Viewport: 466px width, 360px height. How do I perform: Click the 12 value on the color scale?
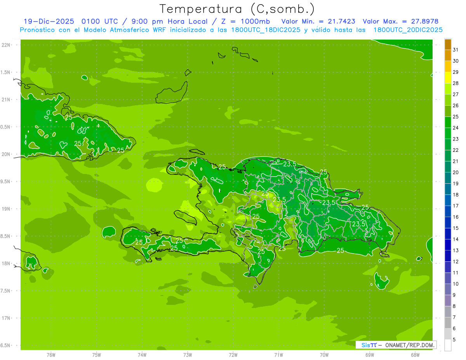456,261
